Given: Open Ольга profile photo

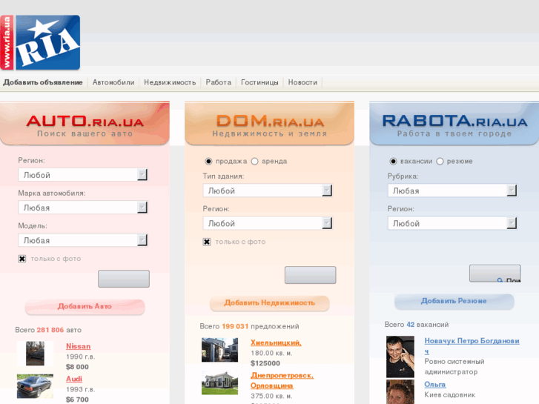Looking at the screenshot, I should pos(400,392).
